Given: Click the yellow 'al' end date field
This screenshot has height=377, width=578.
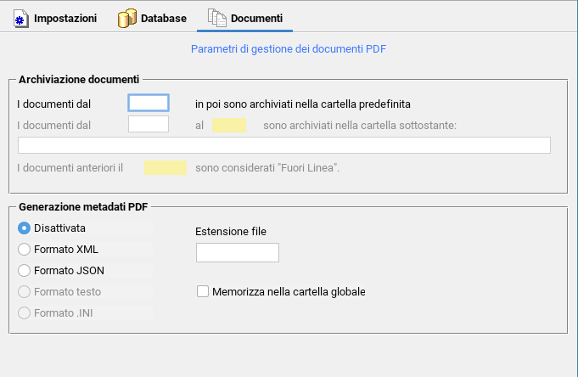Looking at the screenshot, I should 229,125.
